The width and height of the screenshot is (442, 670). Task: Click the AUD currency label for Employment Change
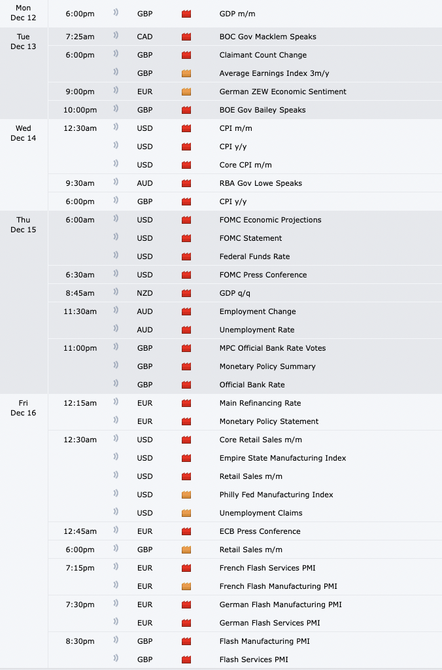145,311
